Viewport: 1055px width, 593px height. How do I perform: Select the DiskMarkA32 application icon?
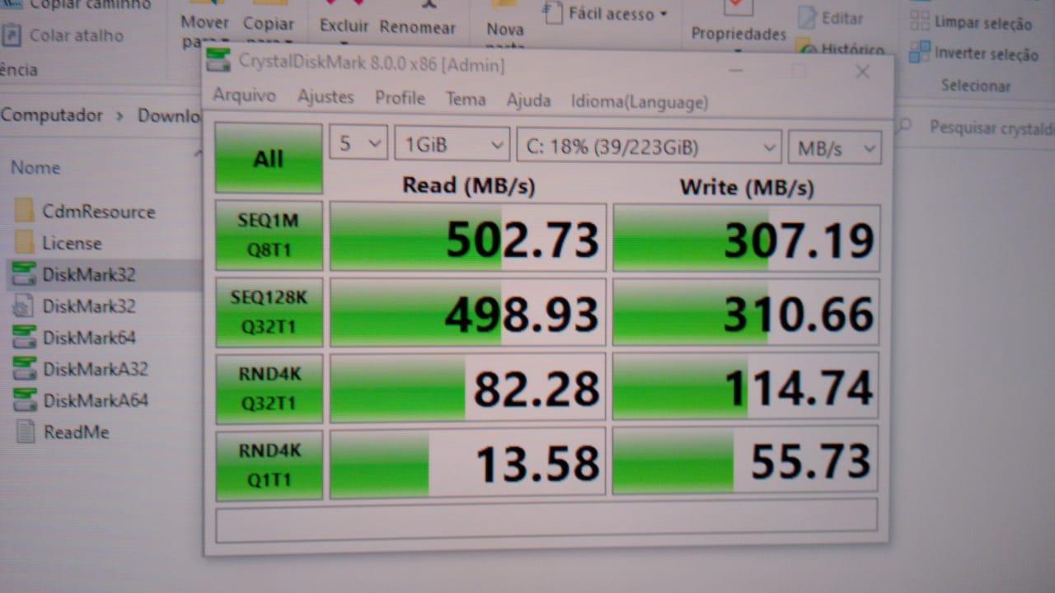point(25,368)
